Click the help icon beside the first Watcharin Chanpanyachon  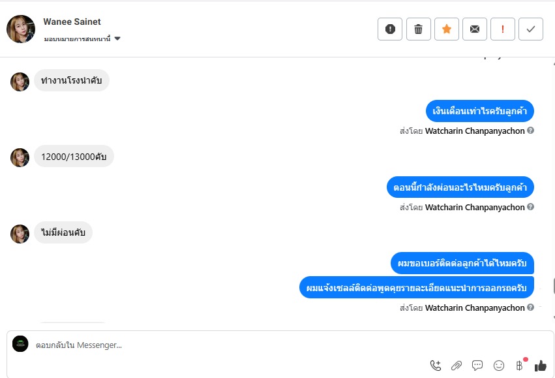(x=530, y=131)
